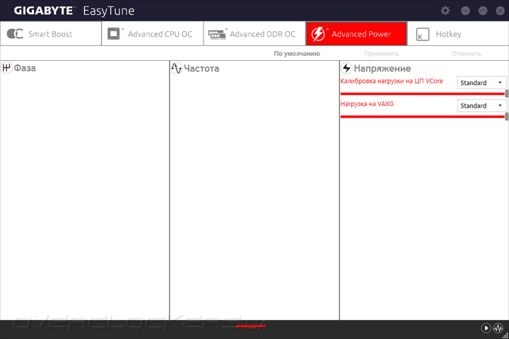Click the Smart Boost tab icon
Viewport: 509px width, 339px height.
pos(15,34)
